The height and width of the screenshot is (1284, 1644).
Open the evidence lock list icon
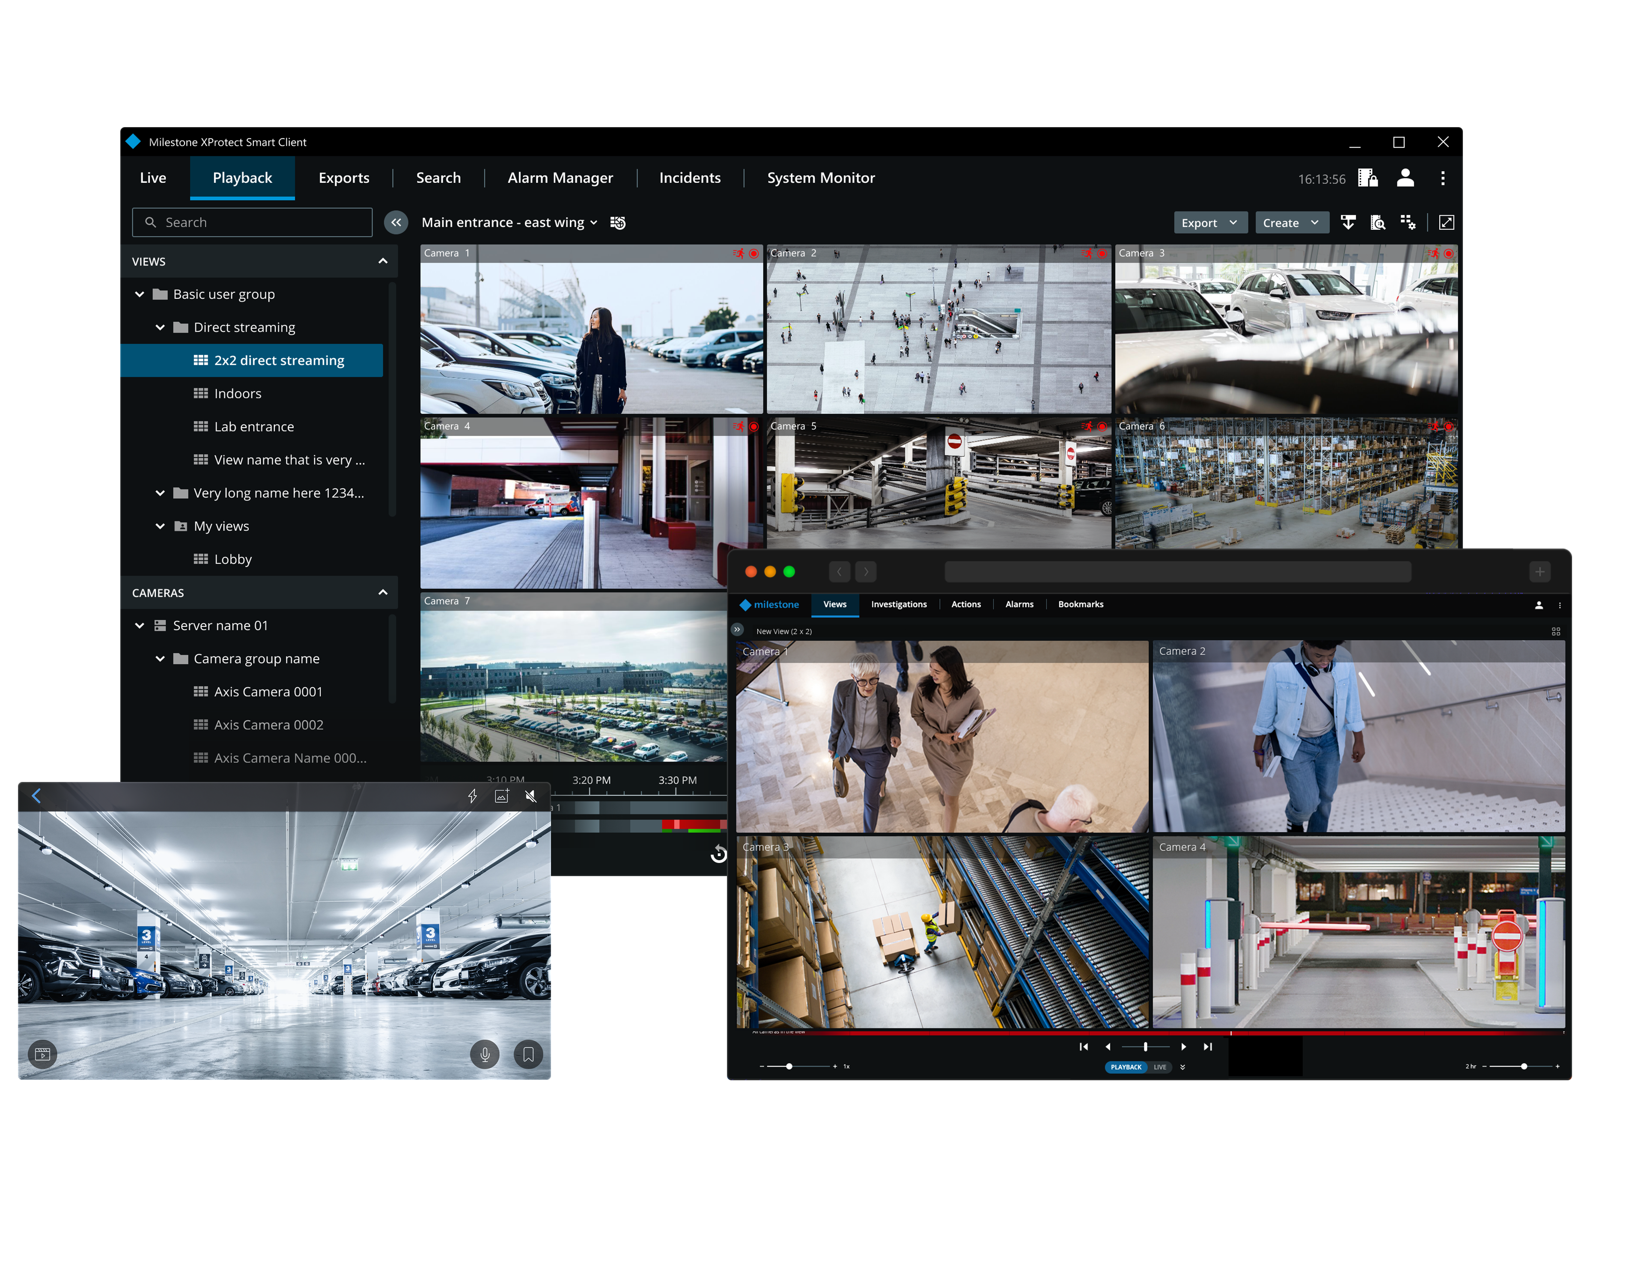point(1368,178)
